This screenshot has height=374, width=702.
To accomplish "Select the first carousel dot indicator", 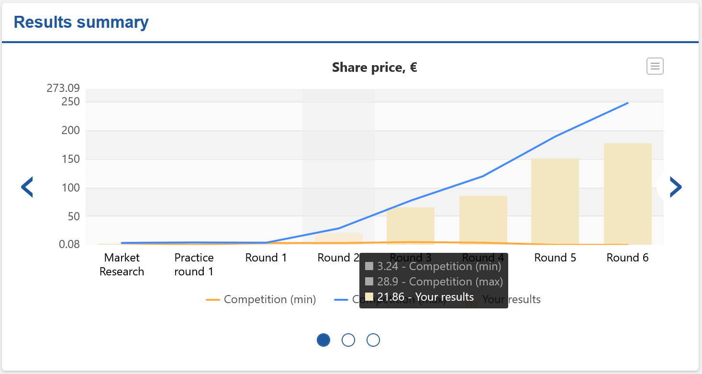I will 323,340.
